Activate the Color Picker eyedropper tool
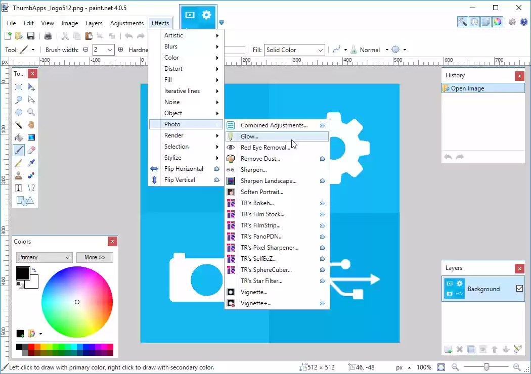The height and width of the screenshot is (374, 531). click(x=31, y=163)
